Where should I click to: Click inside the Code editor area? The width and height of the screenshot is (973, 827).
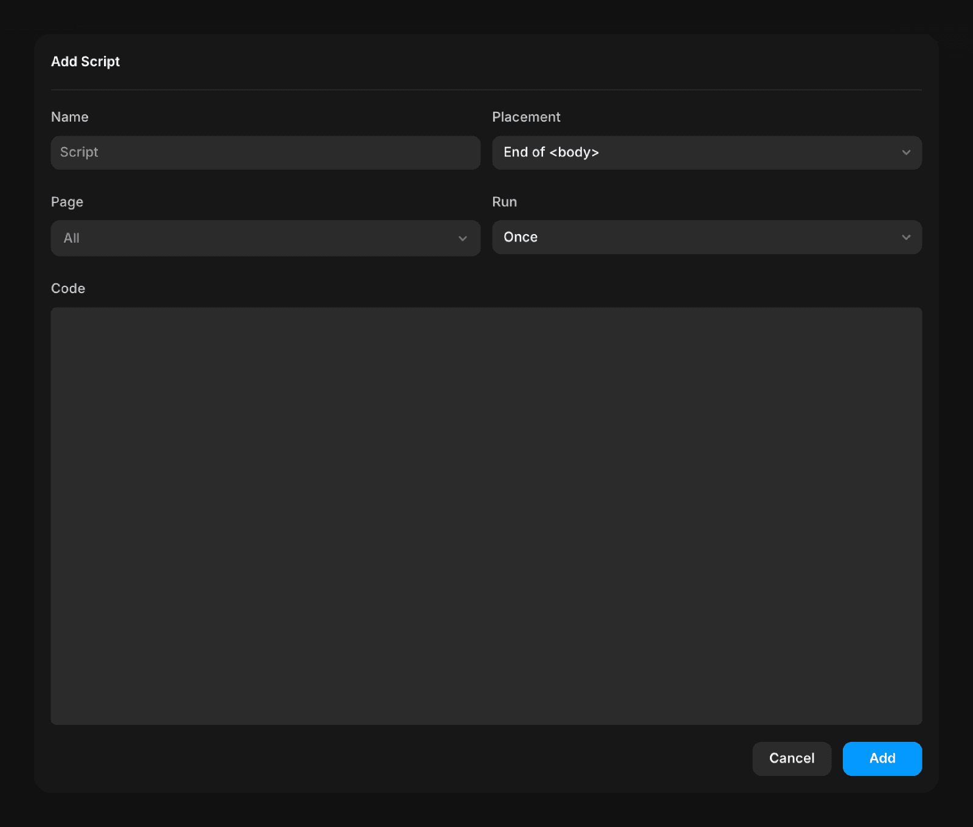coord(486,516)
